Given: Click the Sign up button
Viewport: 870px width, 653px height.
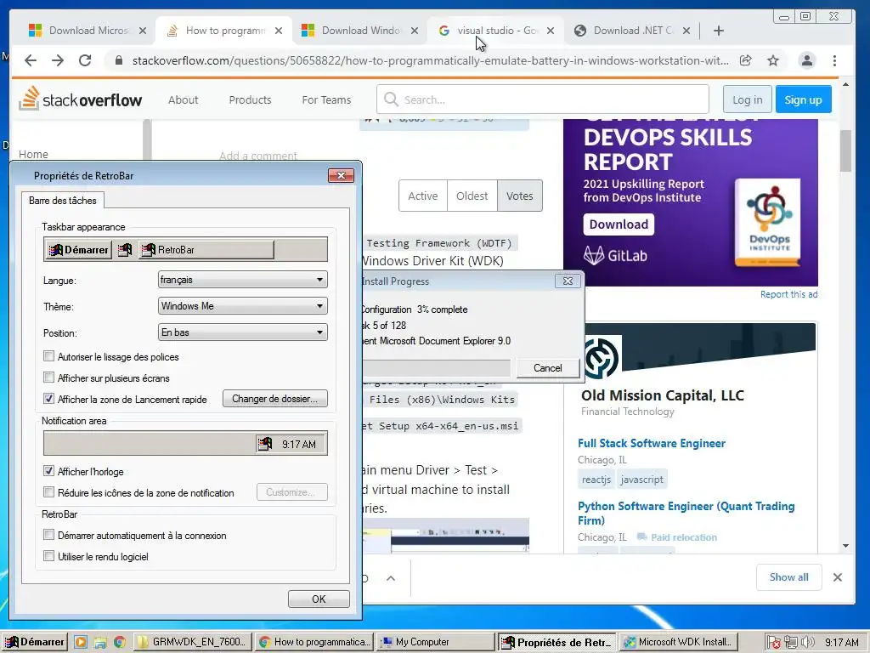Looking at the screenshot, I should tap(803, 100).
